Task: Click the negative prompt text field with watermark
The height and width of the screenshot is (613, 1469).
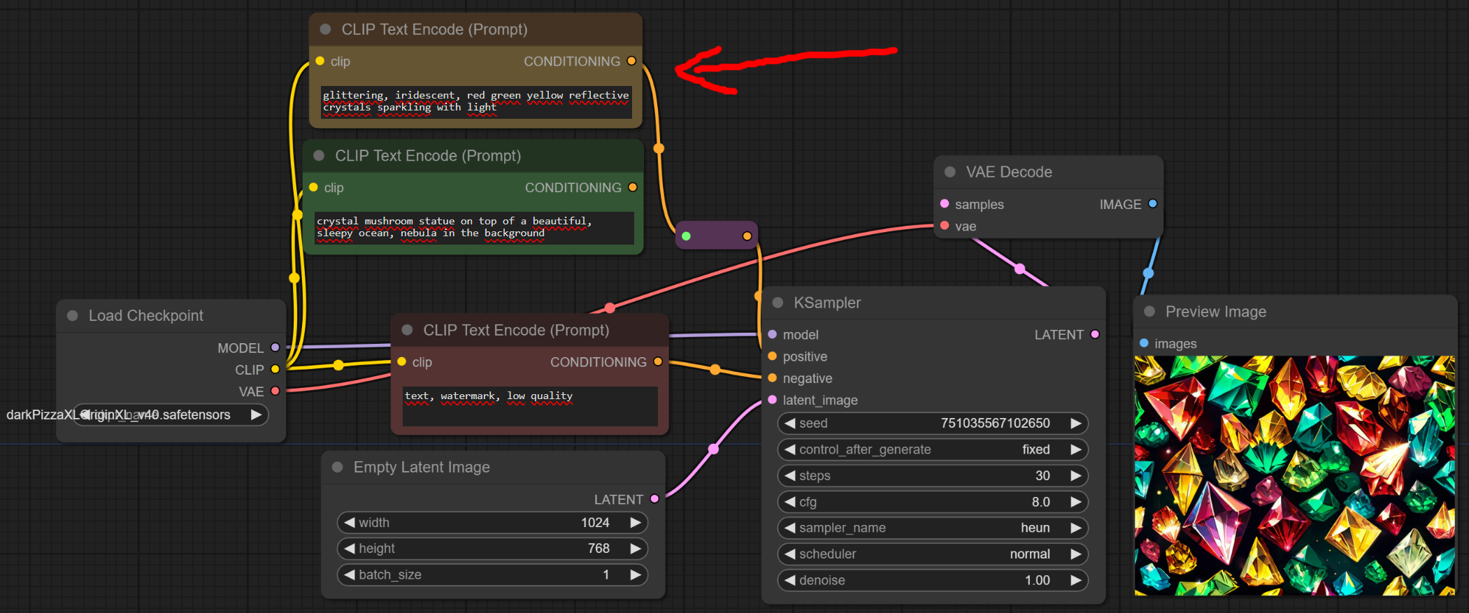Action: coord(529,405)
